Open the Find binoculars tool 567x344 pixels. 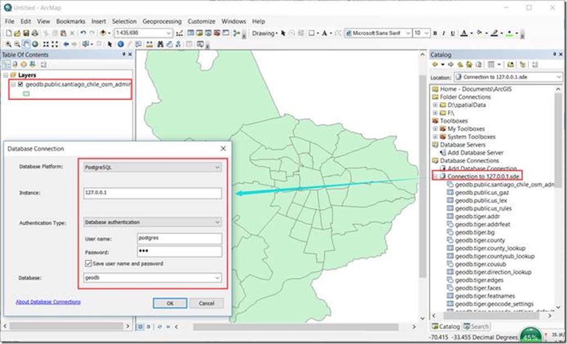coord(160,44)
